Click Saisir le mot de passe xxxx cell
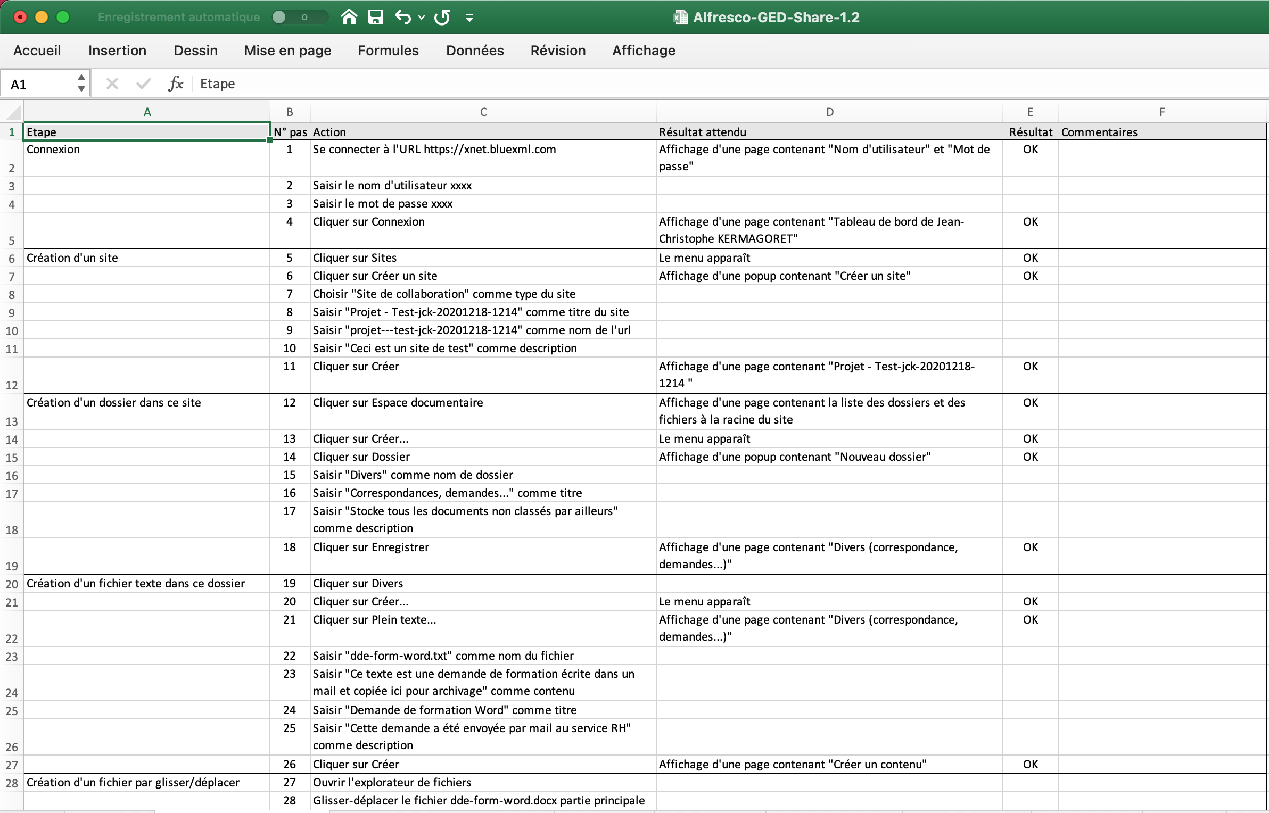 483,203
